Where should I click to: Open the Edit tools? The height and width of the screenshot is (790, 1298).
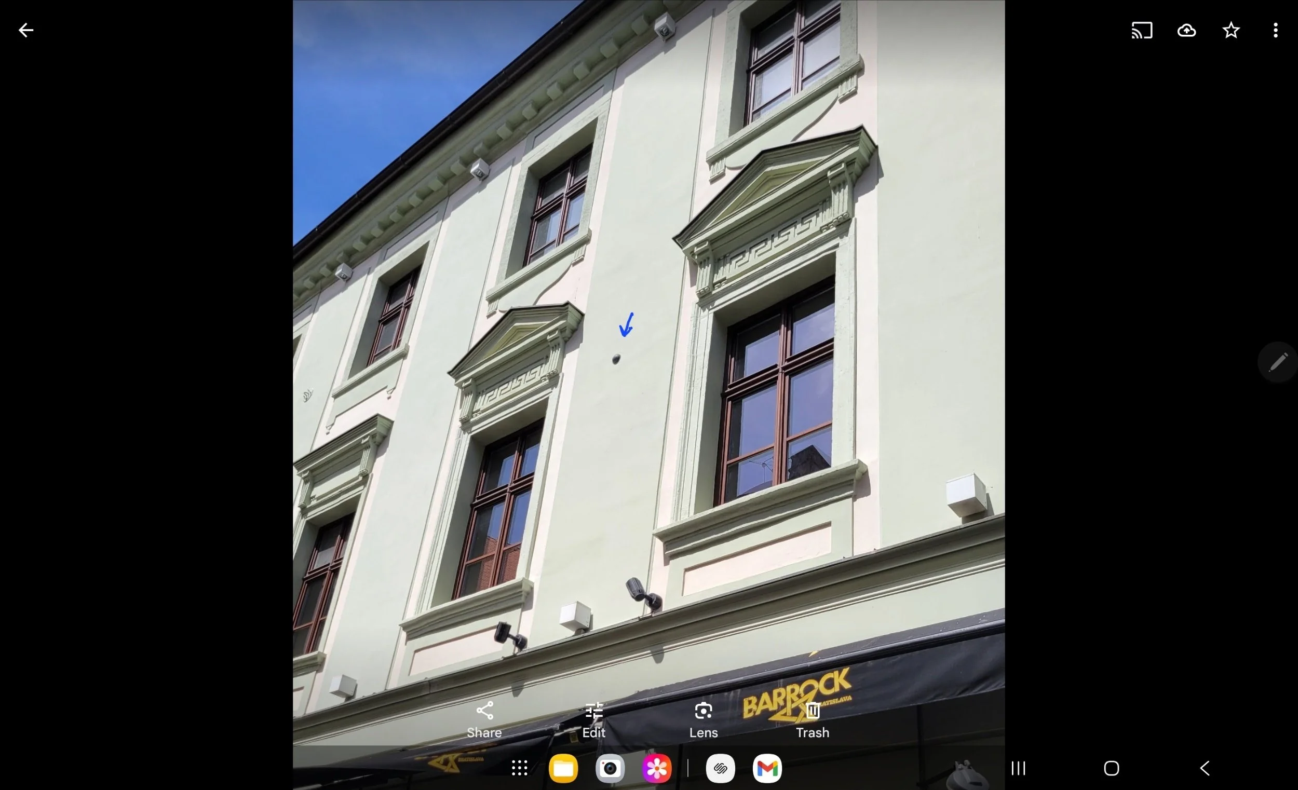click(593, 719)
